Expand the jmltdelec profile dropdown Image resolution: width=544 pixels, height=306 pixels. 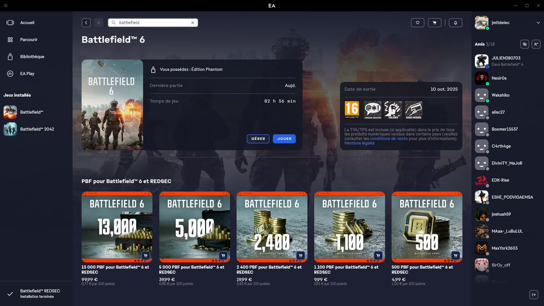538,23
